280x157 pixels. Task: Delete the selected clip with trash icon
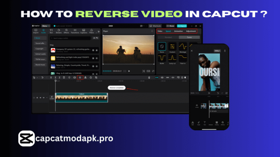(64, 77)
